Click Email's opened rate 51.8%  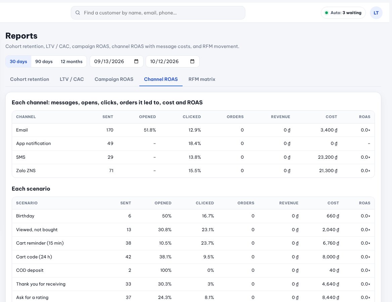click(150, 130)
